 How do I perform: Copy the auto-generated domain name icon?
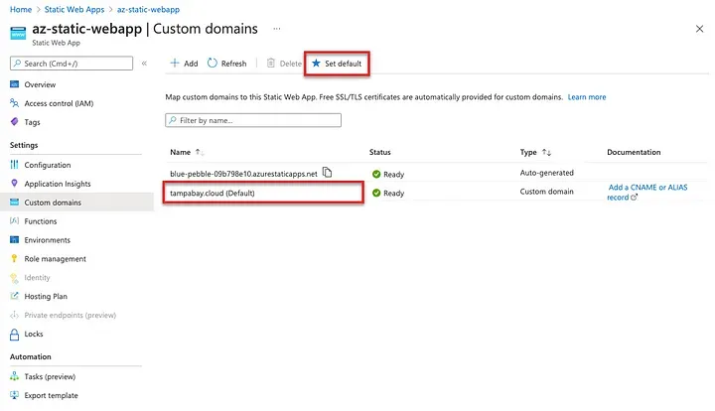[328, 172]
